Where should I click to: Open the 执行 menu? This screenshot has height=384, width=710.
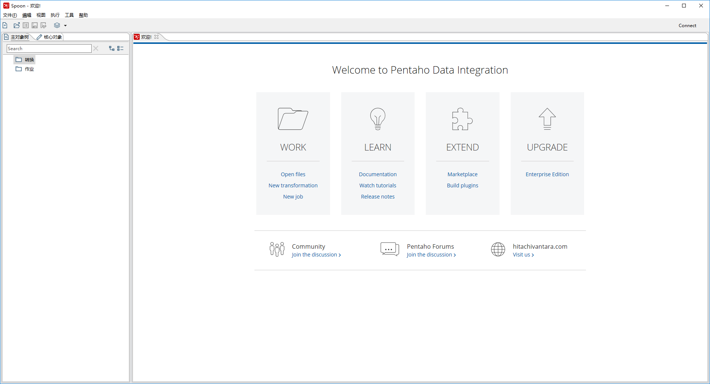pos(55,15)
